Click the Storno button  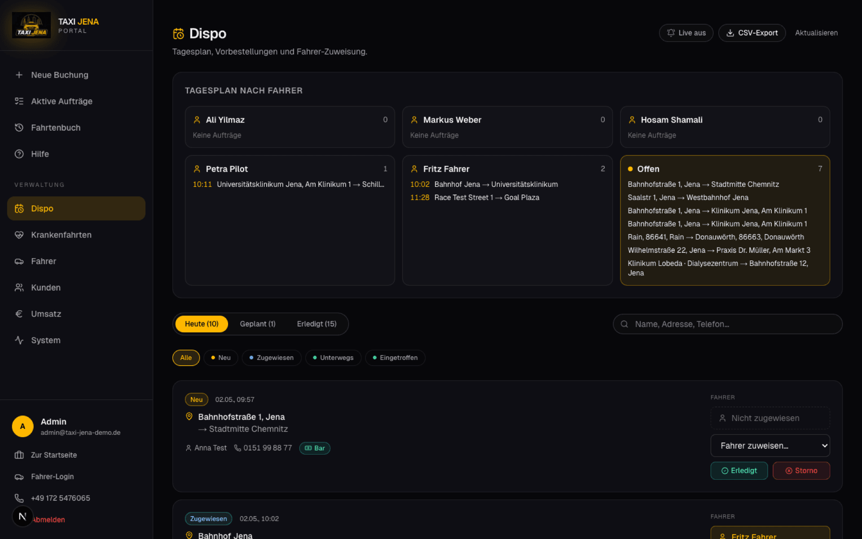click(x=801, y=471)
